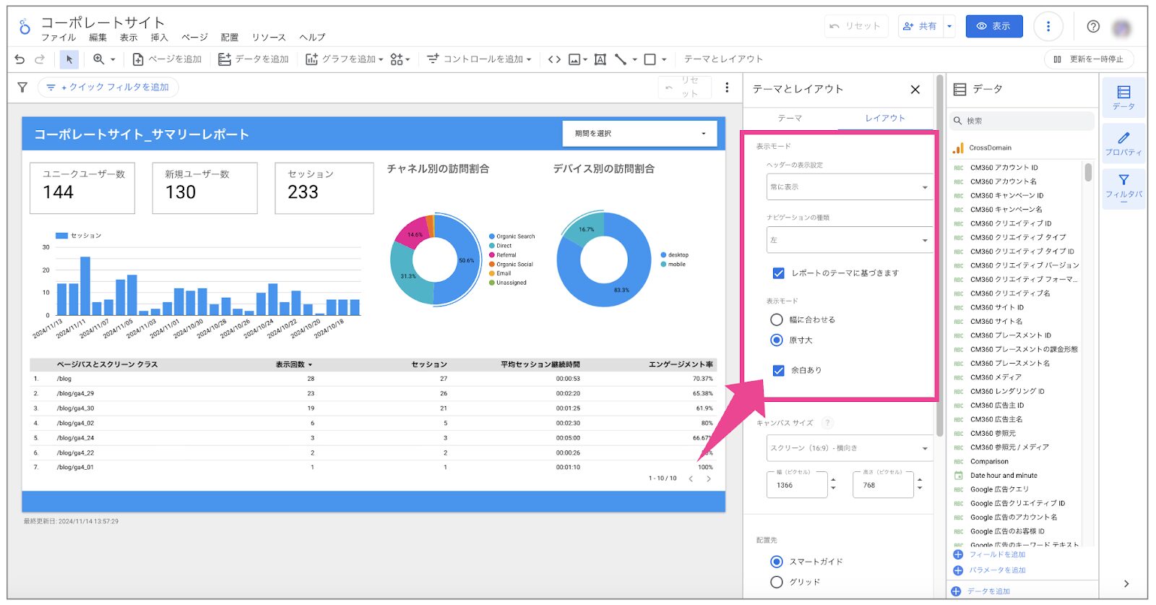
Task: Select the rectangle shape tool
Action: click(x=650, y=59)
